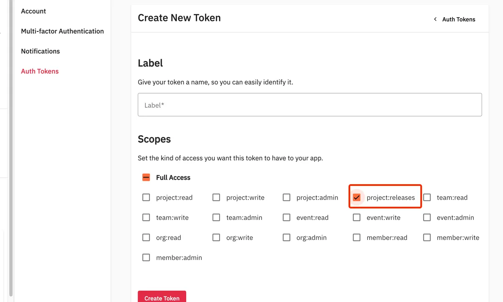Open the Notifications section

(x=40, y=51)
